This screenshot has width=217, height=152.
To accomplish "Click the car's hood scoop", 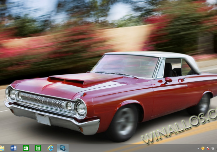I will tap(66, 80).
